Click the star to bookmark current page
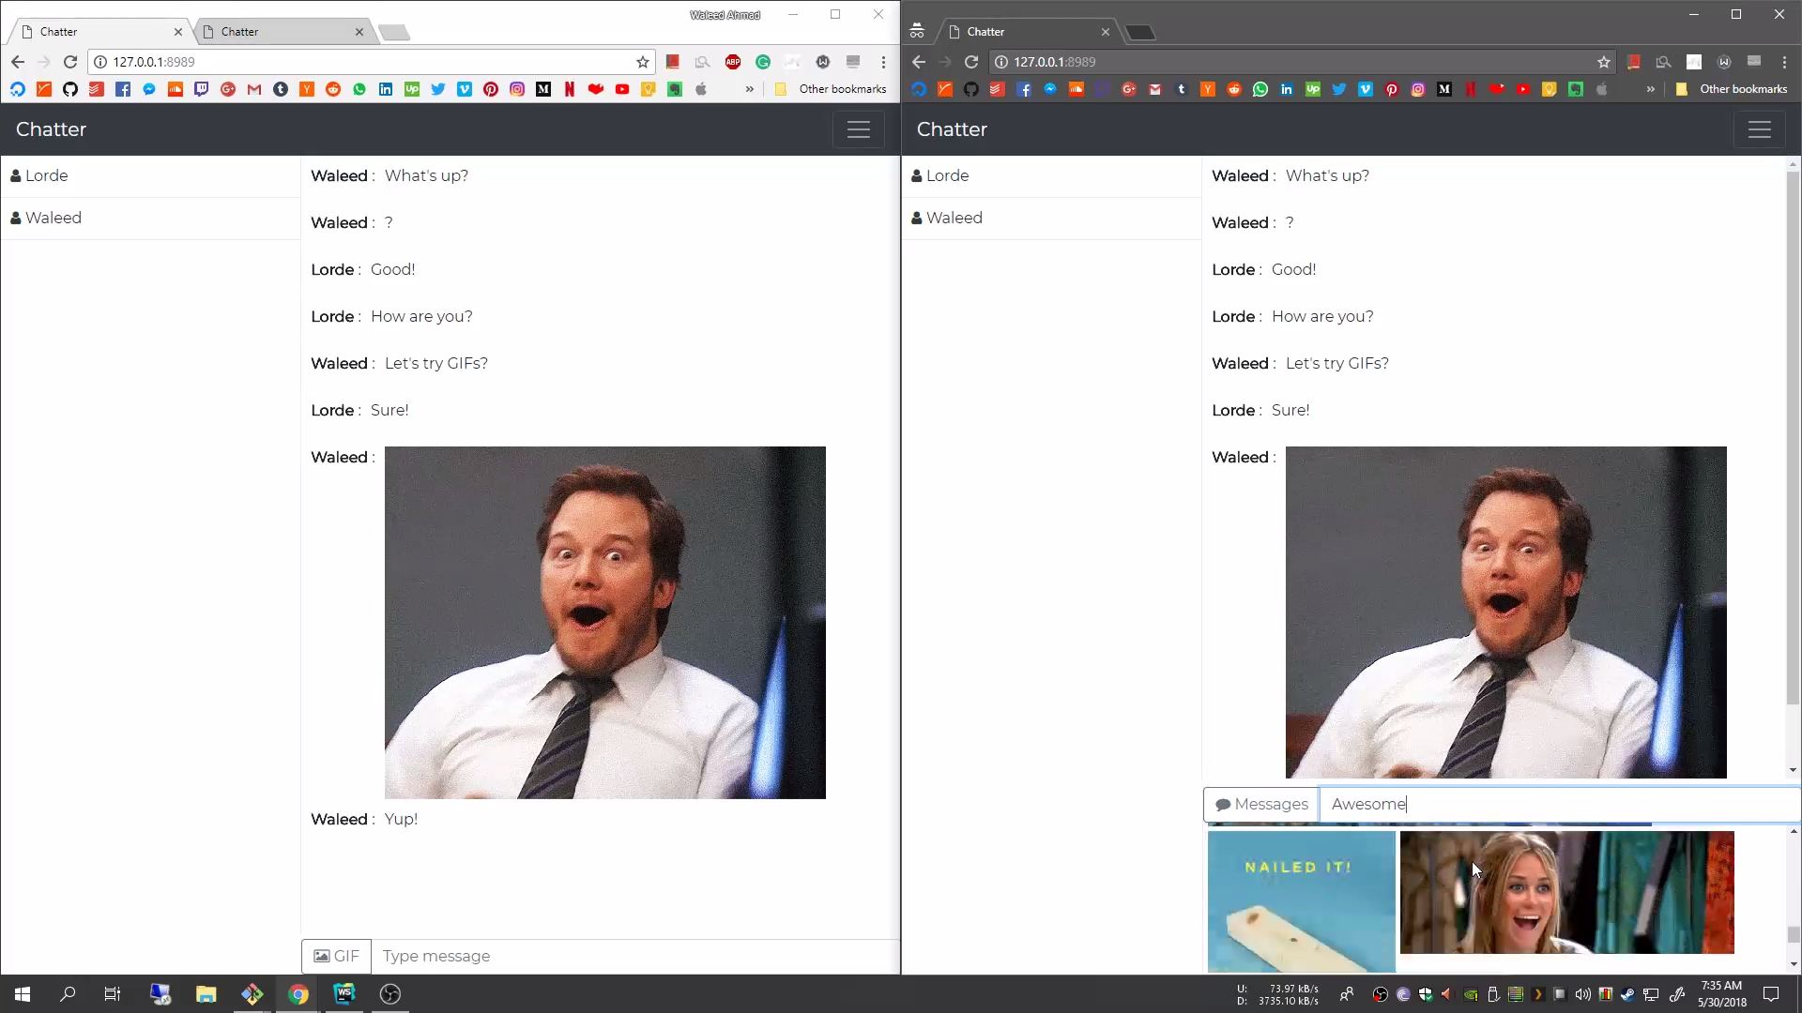 coord(642,62)
